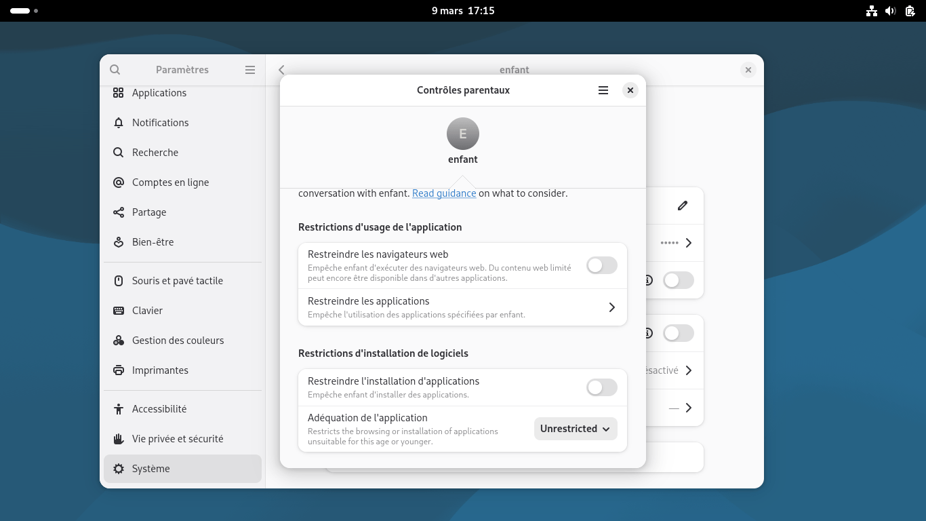This screenshot has height=521, width=926.
Task: Open the 'Read guidance' link
Action: 444,193
